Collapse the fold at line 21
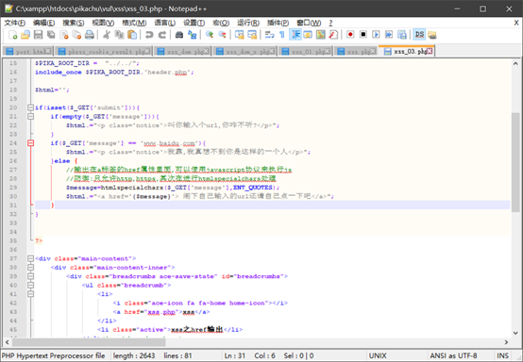This screenshot has height=362, width=523. point(31,117)
